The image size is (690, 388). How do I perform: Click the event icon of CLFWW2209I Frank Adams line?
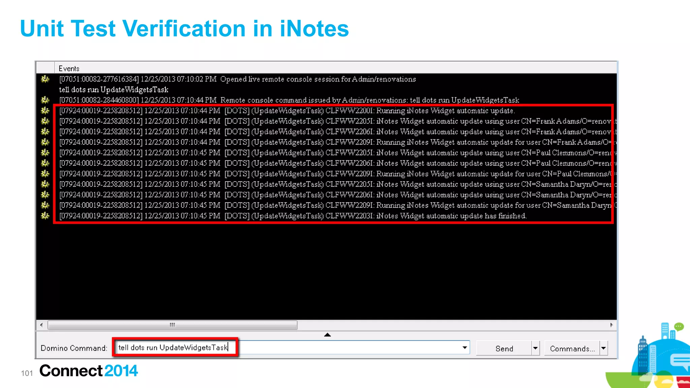point(45,142)
